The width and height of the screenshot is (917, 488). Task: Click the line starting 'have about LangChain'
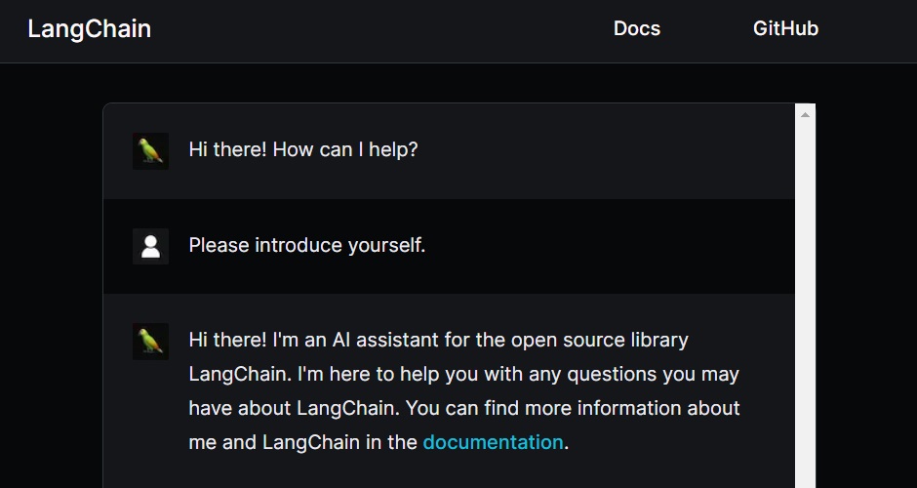coord(463,408)
